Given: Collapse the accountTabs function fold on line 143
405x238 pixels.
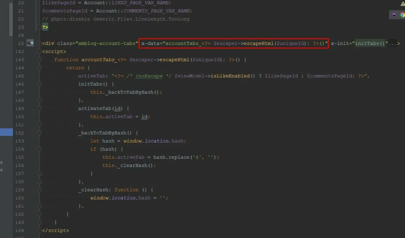Looking at the screenshot, I should pyautogui.click(x=39, y=60).
